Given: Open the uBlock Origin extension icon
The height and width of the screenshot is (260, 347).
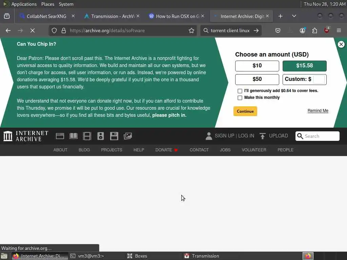Looking at the screenshot, I should coord(327,30).
